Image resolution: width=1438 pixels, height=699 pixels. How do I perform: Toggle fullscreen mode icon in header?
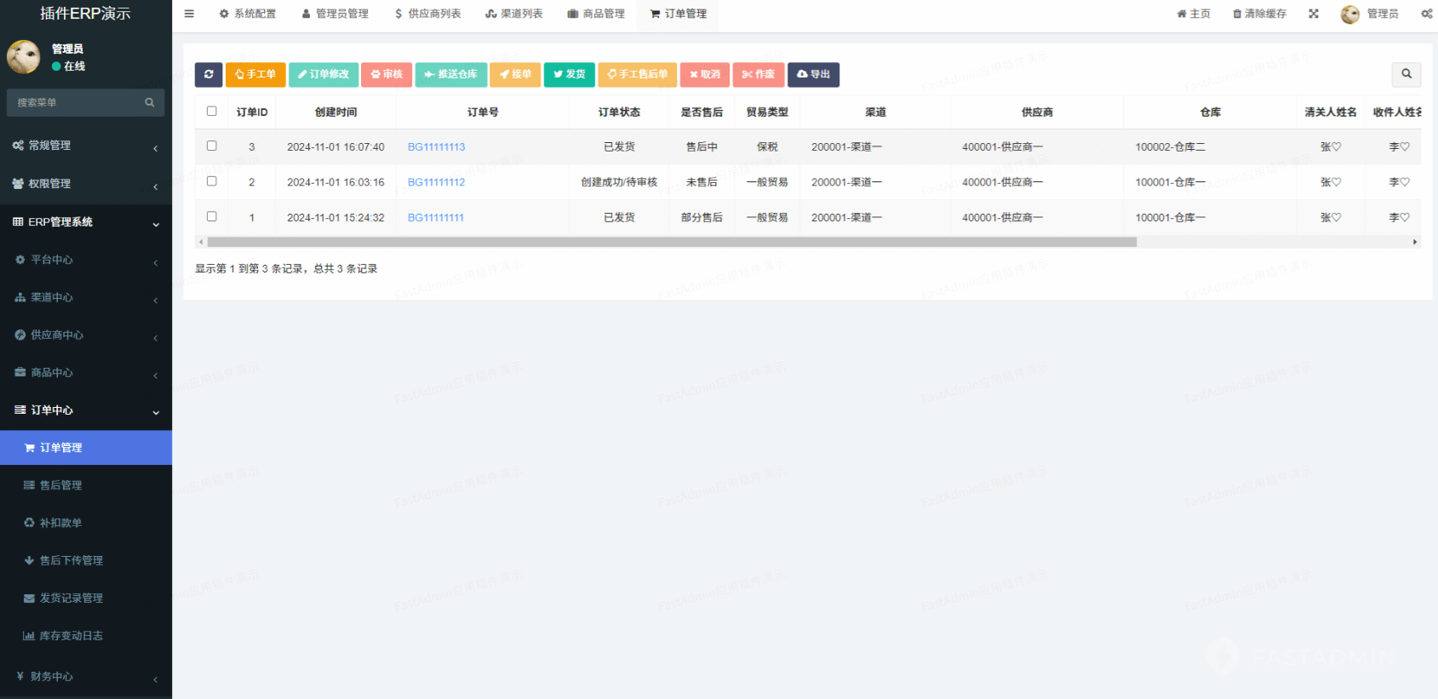pos(1314,14)
